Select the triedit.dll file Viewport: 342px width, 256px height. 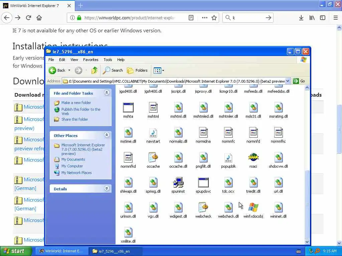coord(253,183)
